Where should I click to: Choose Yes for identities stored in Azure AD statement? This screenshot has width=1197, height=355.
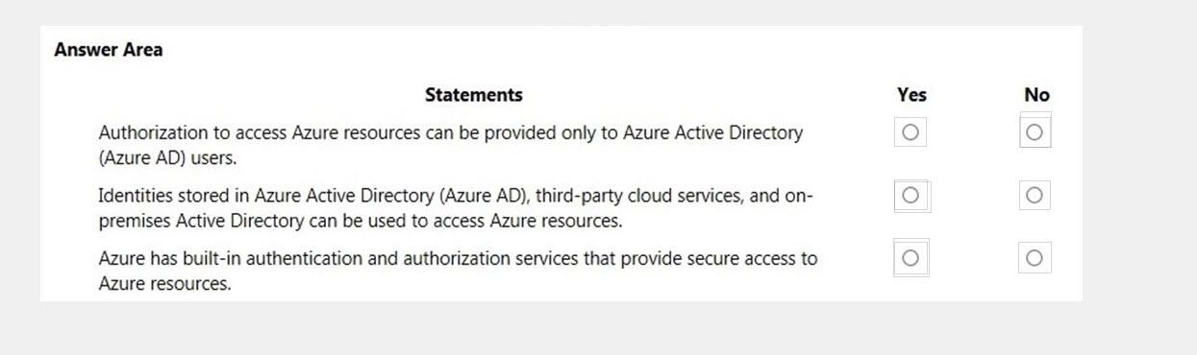(911, 196)
